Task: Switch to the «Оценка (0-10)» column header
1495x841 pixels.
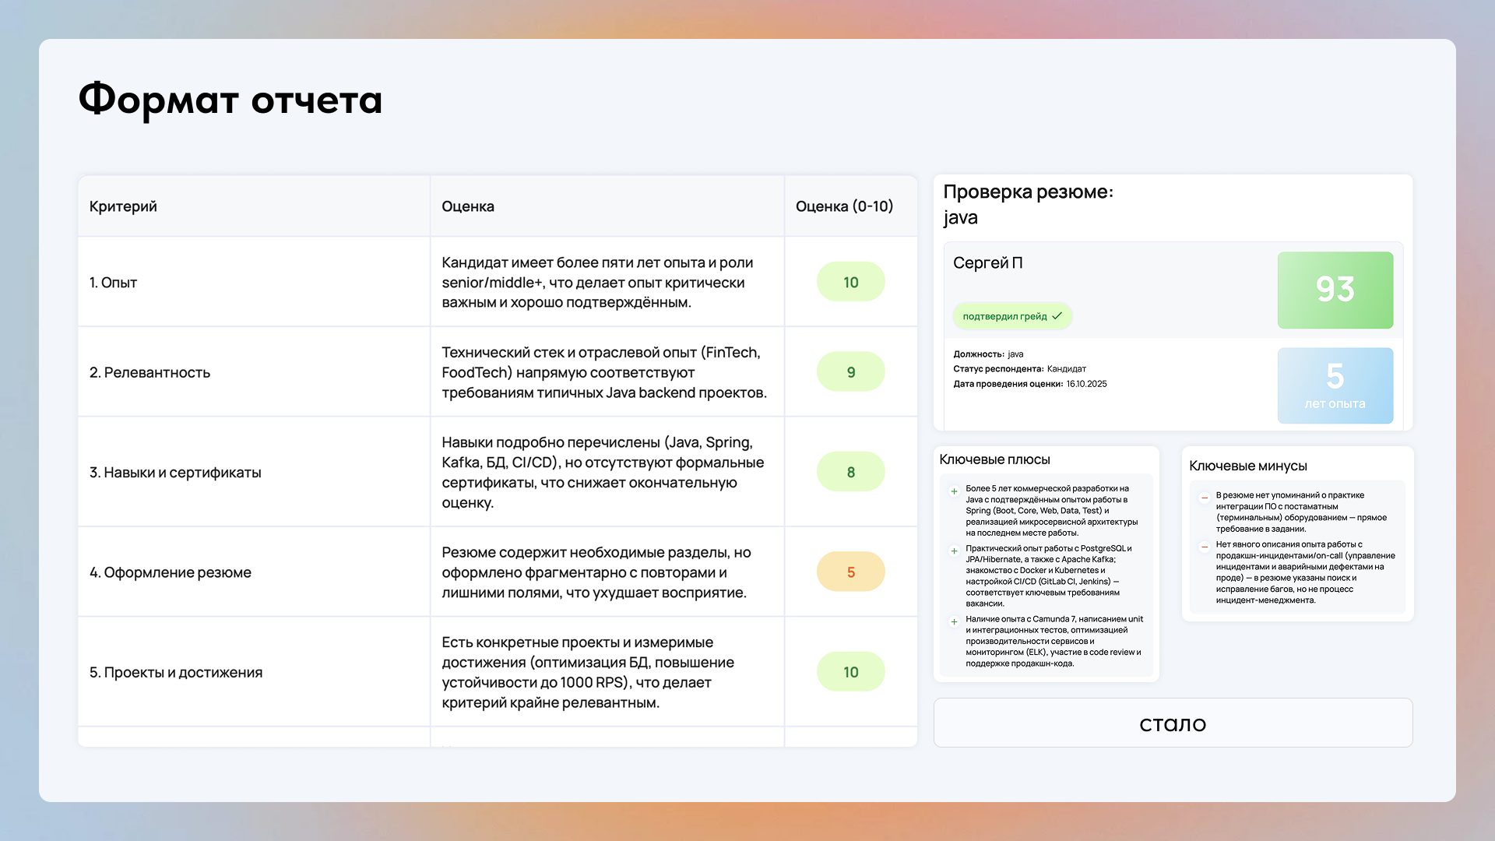Action: click(x=845, y=206)
